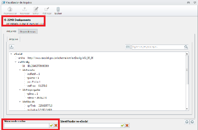Viewport: 198px width, 130px height.
Task: Click the icon left of search field
Action: pyautogui.click(x=128, y=47)
